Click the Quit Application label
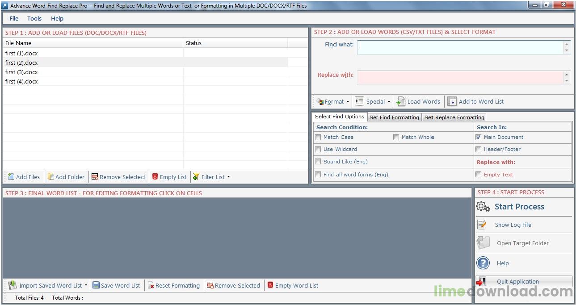 [517, 282]
